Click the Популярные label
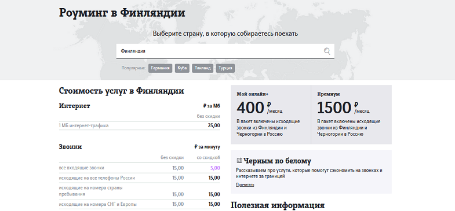 coord(133,69)
